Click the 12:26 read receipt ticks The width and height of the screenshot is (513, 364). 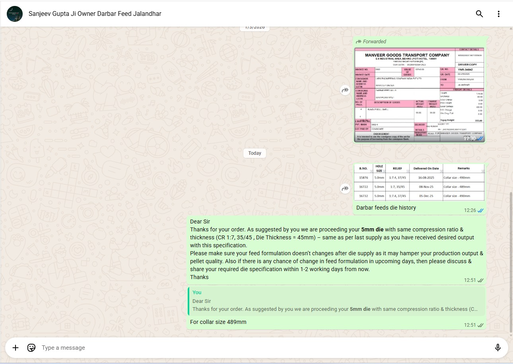point(481,211)
